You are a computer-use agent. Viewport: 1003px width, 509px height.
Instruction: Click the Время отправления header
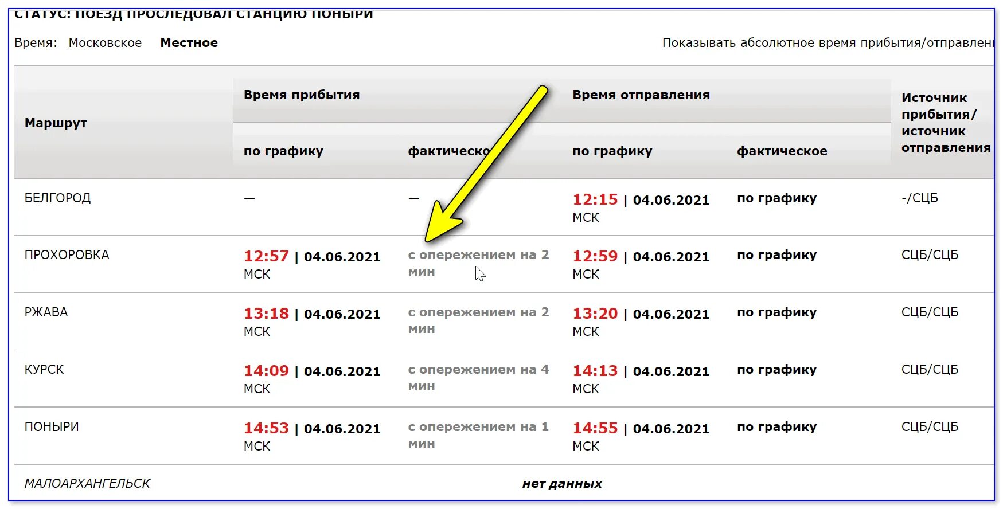641,95
